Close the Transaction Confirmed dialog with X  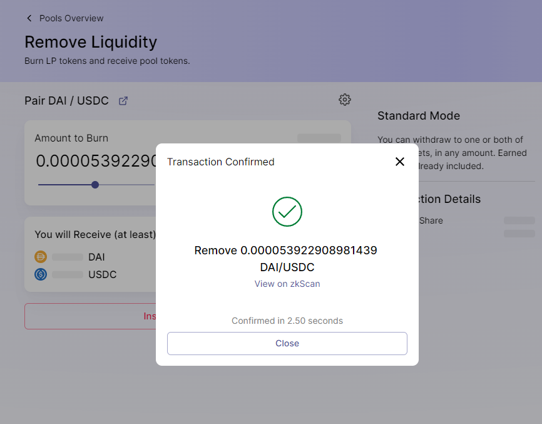(x=399, y=162)
